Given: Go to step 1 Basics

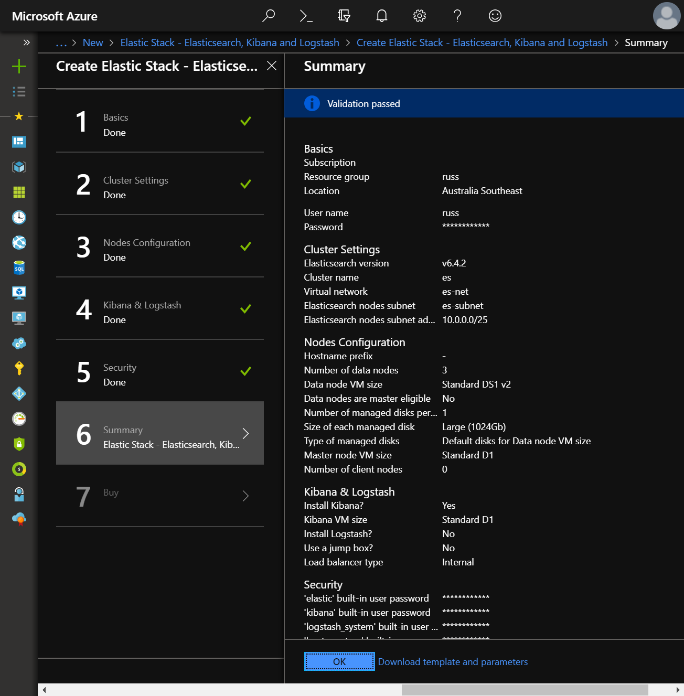Looking at the screenshot, I should pyautogui.click(x=159, y=121).
